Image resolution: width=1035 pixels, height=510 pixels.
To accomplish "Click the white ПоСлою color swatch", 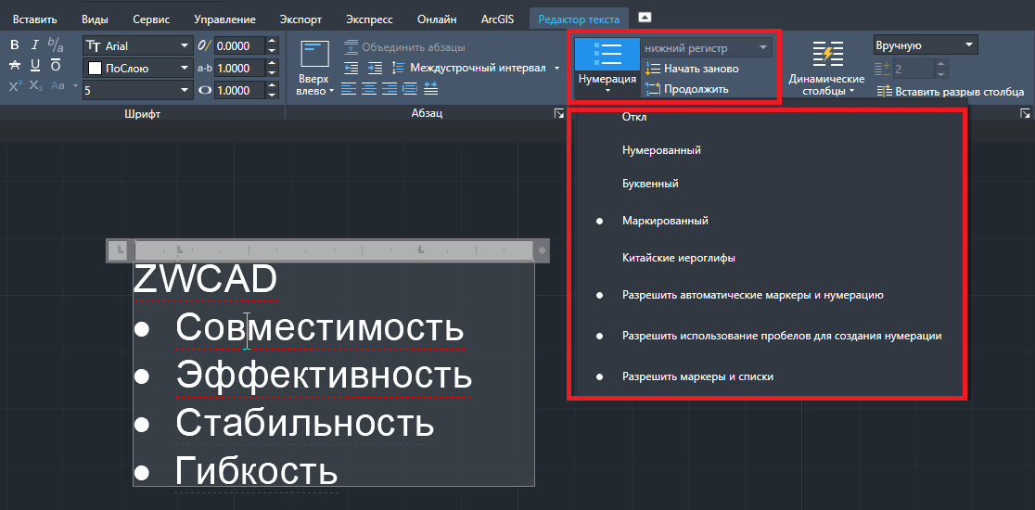I will pos(95,68).
